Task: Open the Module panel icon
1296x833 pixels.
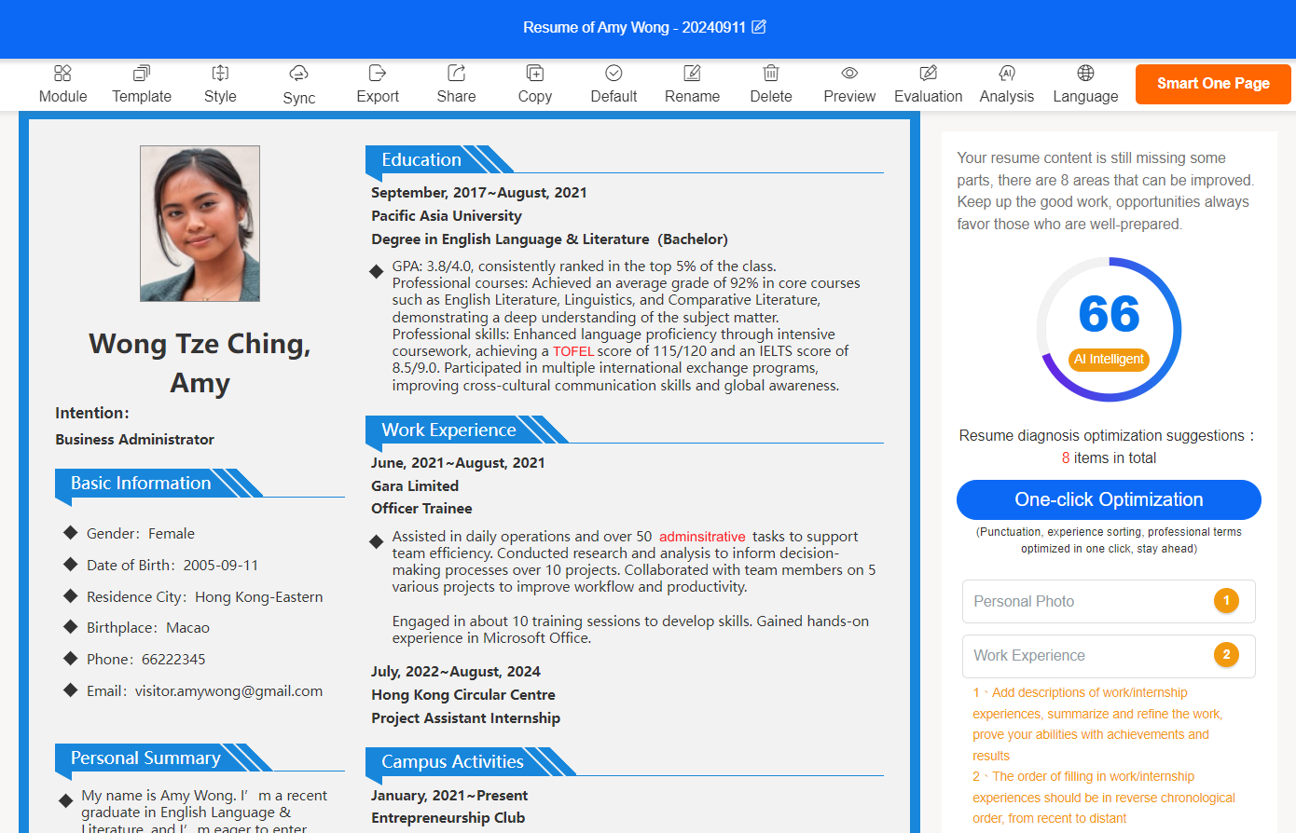Action: 62,74
